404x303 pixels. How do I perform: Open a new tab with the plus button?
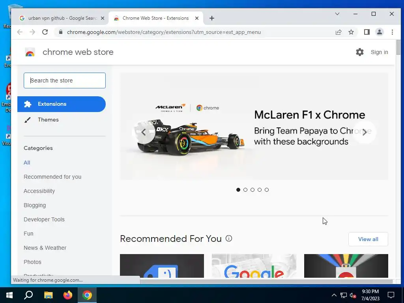coord(212,18)
